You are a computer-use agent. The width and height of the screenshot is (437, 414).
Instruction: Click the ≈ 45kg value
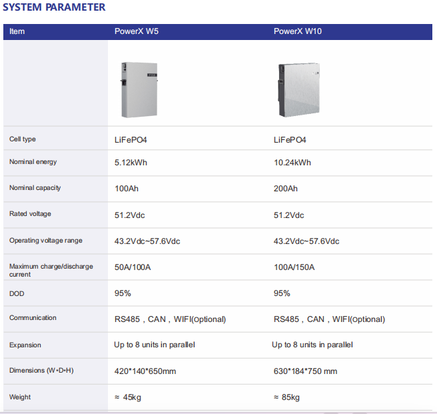click(128, 397)
